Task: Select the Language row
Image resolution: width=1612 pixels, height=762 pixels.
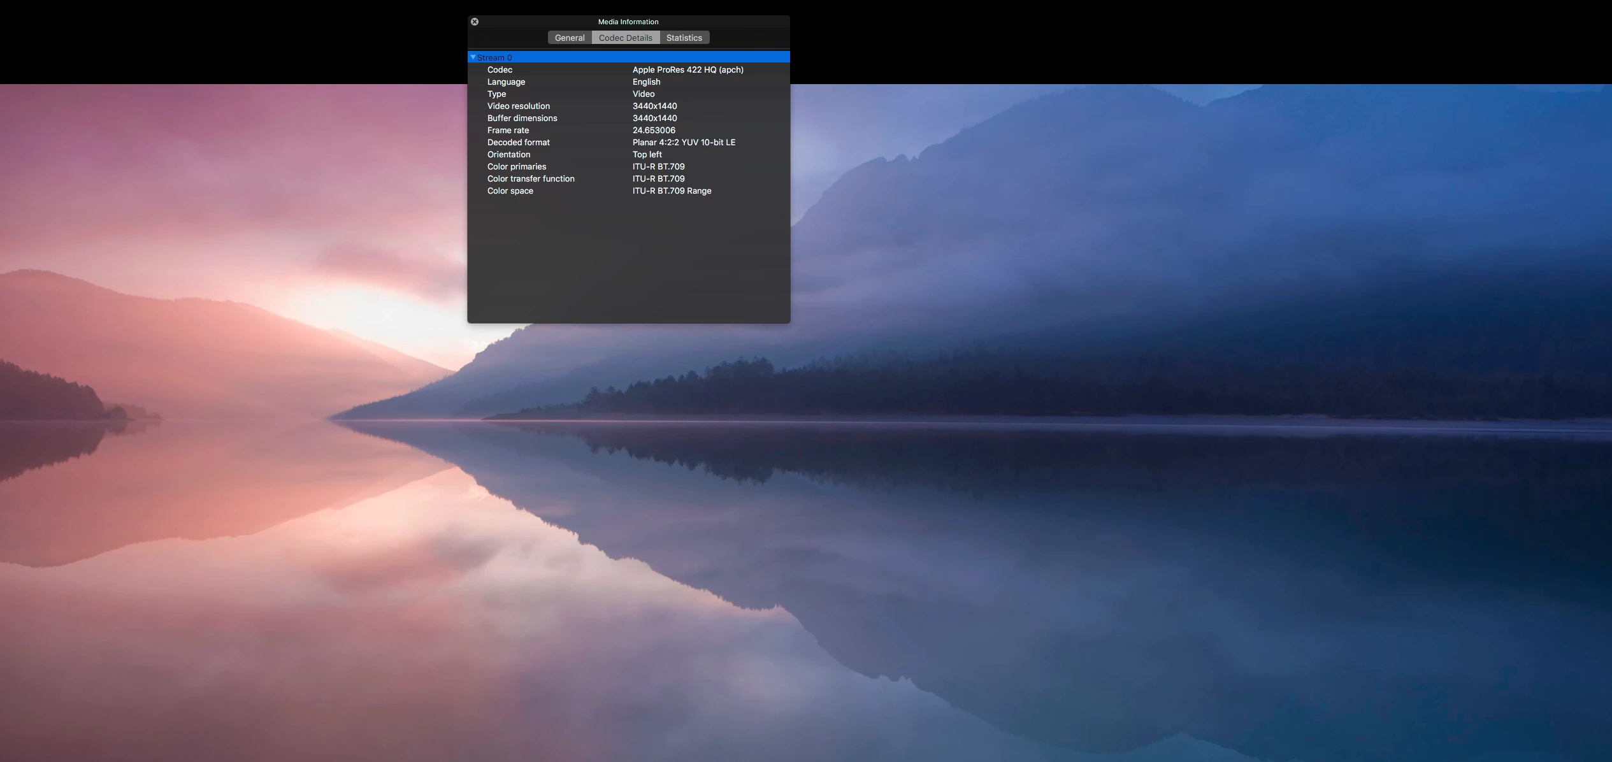Action: coord(506,82)
